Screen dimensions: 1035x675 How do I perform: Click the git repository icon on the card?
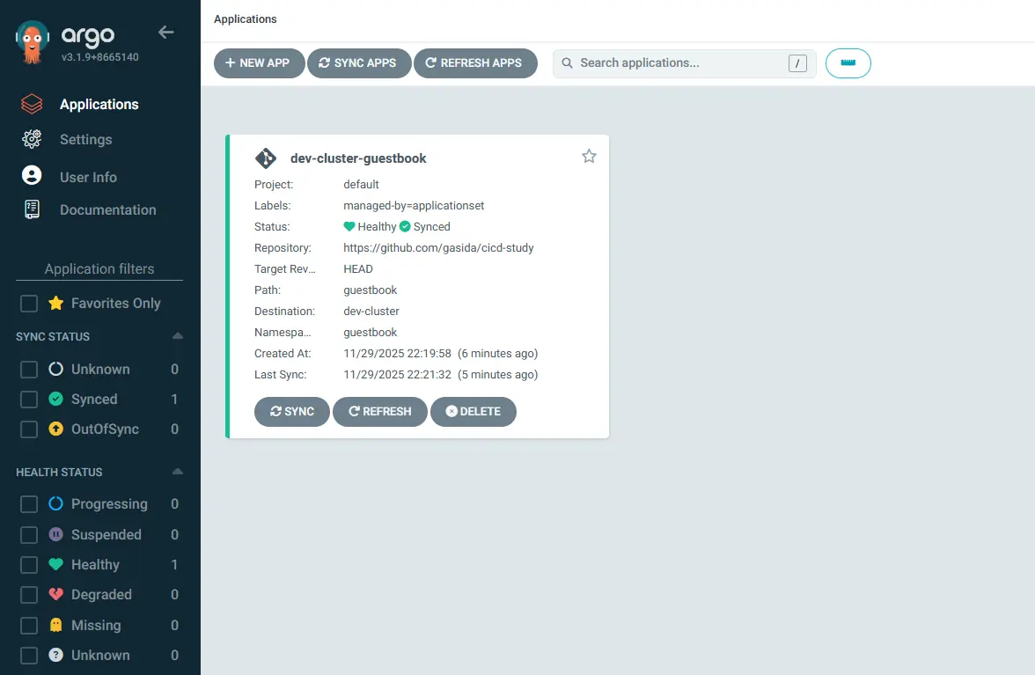(266, 158)
